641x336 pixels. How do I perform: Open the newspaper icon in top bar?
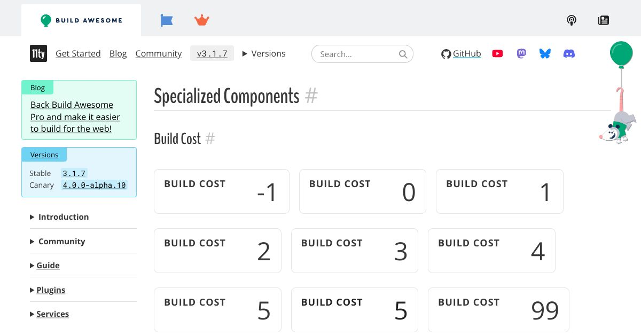tap(604, 20)
